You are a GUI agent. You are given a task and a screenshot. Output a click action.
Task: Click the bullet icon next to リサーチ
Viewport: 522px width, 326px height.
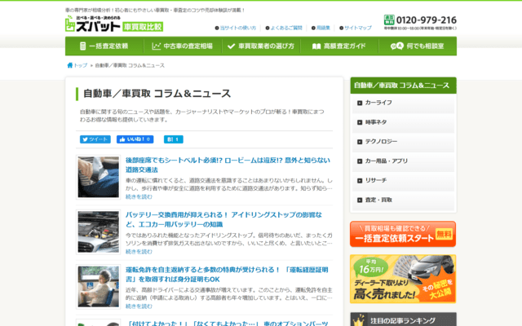(360, 181)
